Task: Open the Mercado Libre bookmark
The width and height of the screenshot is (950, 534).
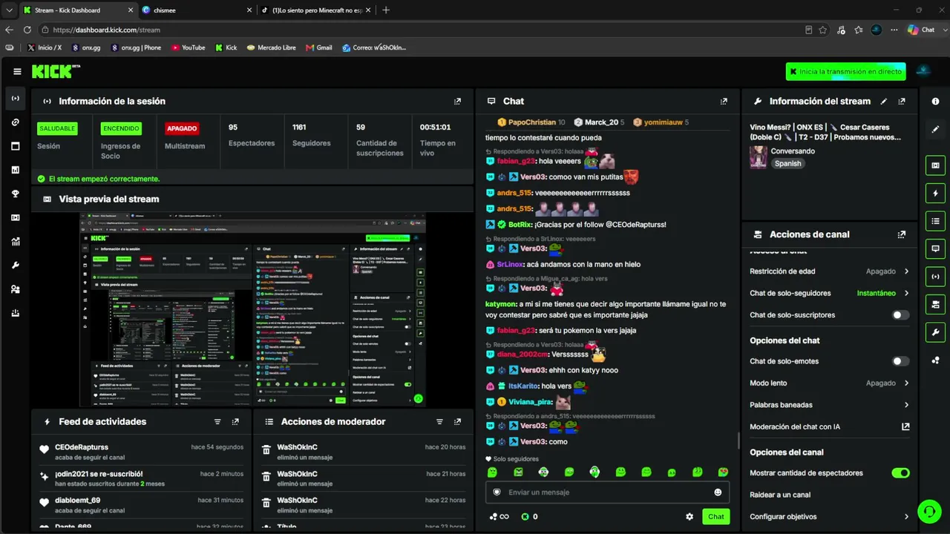Action: pyautogui.click(x=271, y=47)
